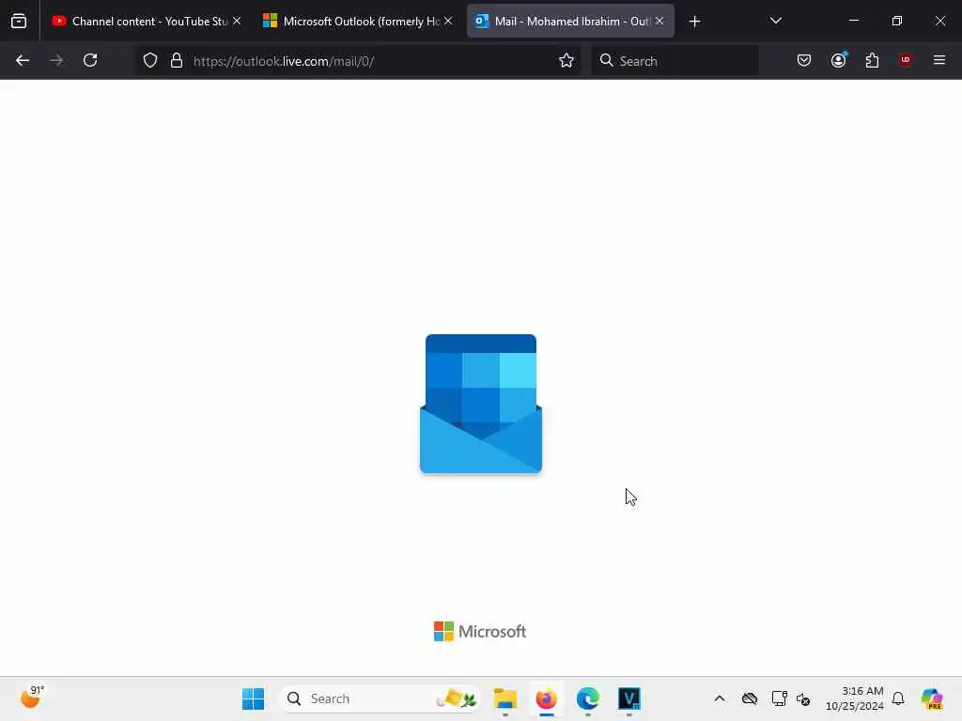
Task: Open File Explorer from the taskbar
Action: pos(504,698)
